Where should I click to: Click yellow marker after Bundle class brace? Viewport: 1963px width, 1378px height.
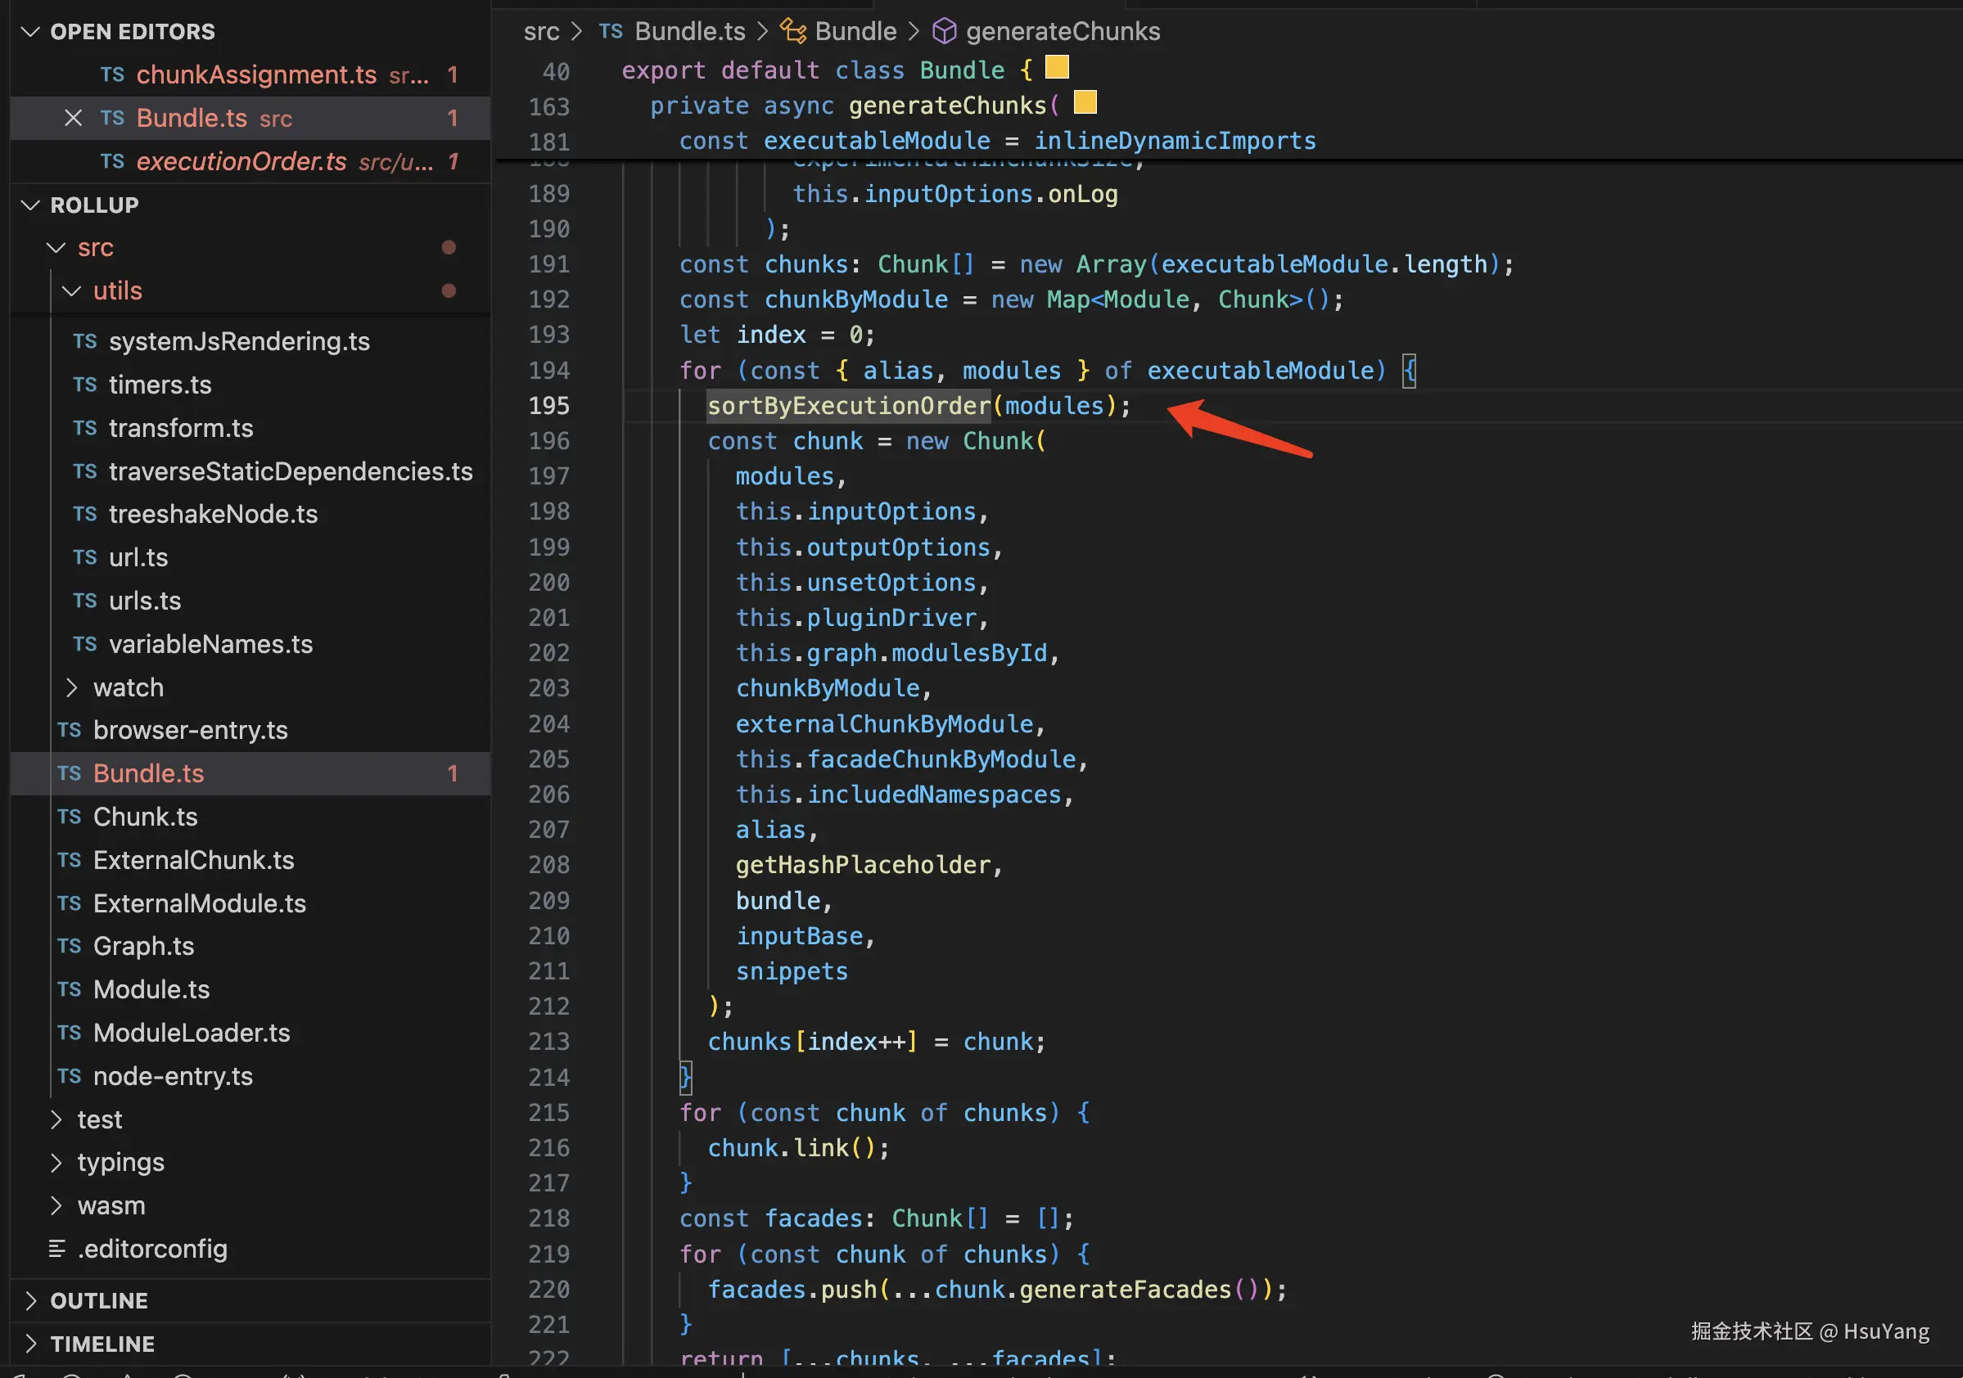coord(1057,66)
